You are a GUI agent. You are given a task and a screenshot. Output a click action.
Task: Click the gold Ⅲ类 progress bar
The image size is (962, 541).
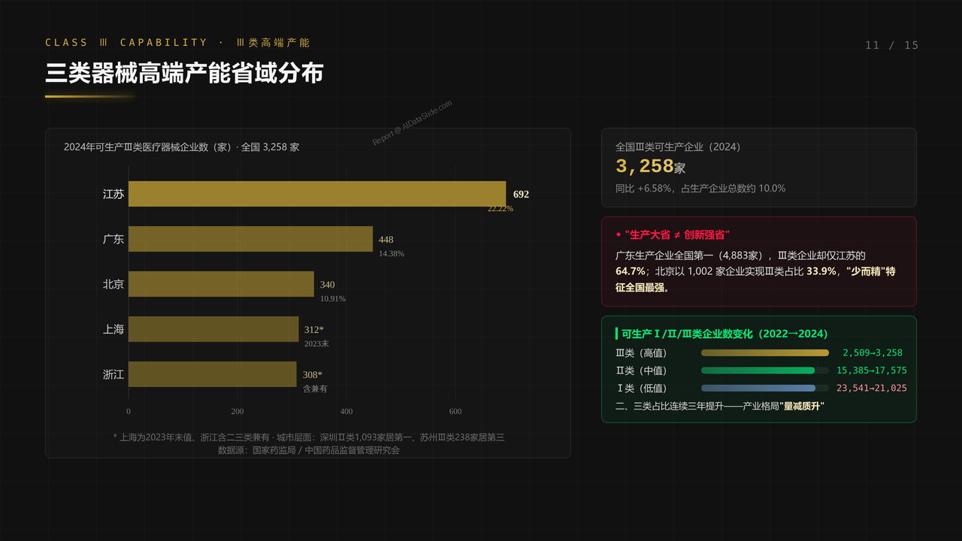[765, 352]
